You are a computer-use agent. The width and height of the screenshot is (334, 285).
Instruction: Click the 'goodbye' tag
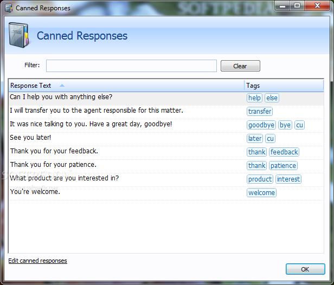[x=261, y=125]
